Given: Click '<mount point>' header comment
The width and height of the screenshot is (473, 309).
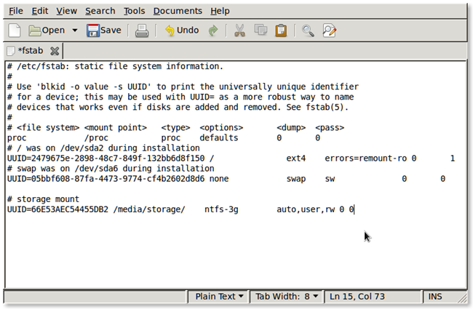Looking at the screenshot, I should click(x=116, y=127).
